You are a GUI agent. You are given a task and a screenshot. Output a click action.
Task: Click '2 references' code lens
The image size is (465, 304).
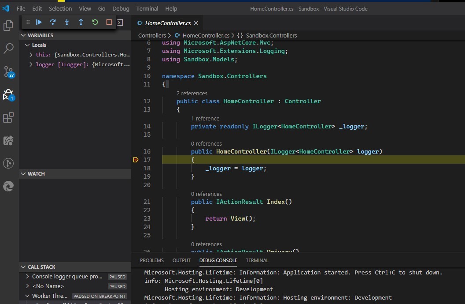[192, 93]
